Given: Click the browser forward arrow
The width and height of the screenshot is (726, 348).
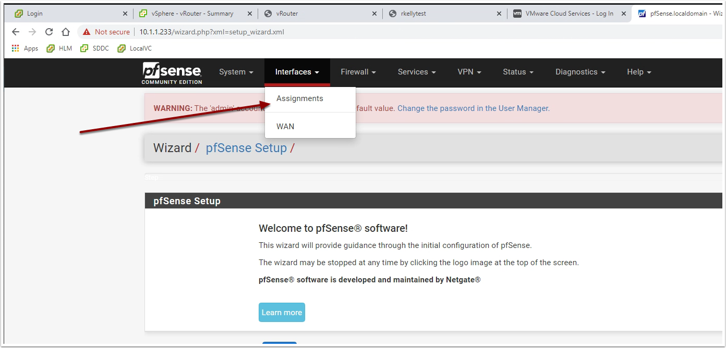Looking at the screenshot, I should click(32, 32).
